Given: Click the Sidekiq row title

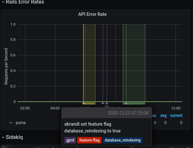Looking at the screenshot, I should pos(14,137).
